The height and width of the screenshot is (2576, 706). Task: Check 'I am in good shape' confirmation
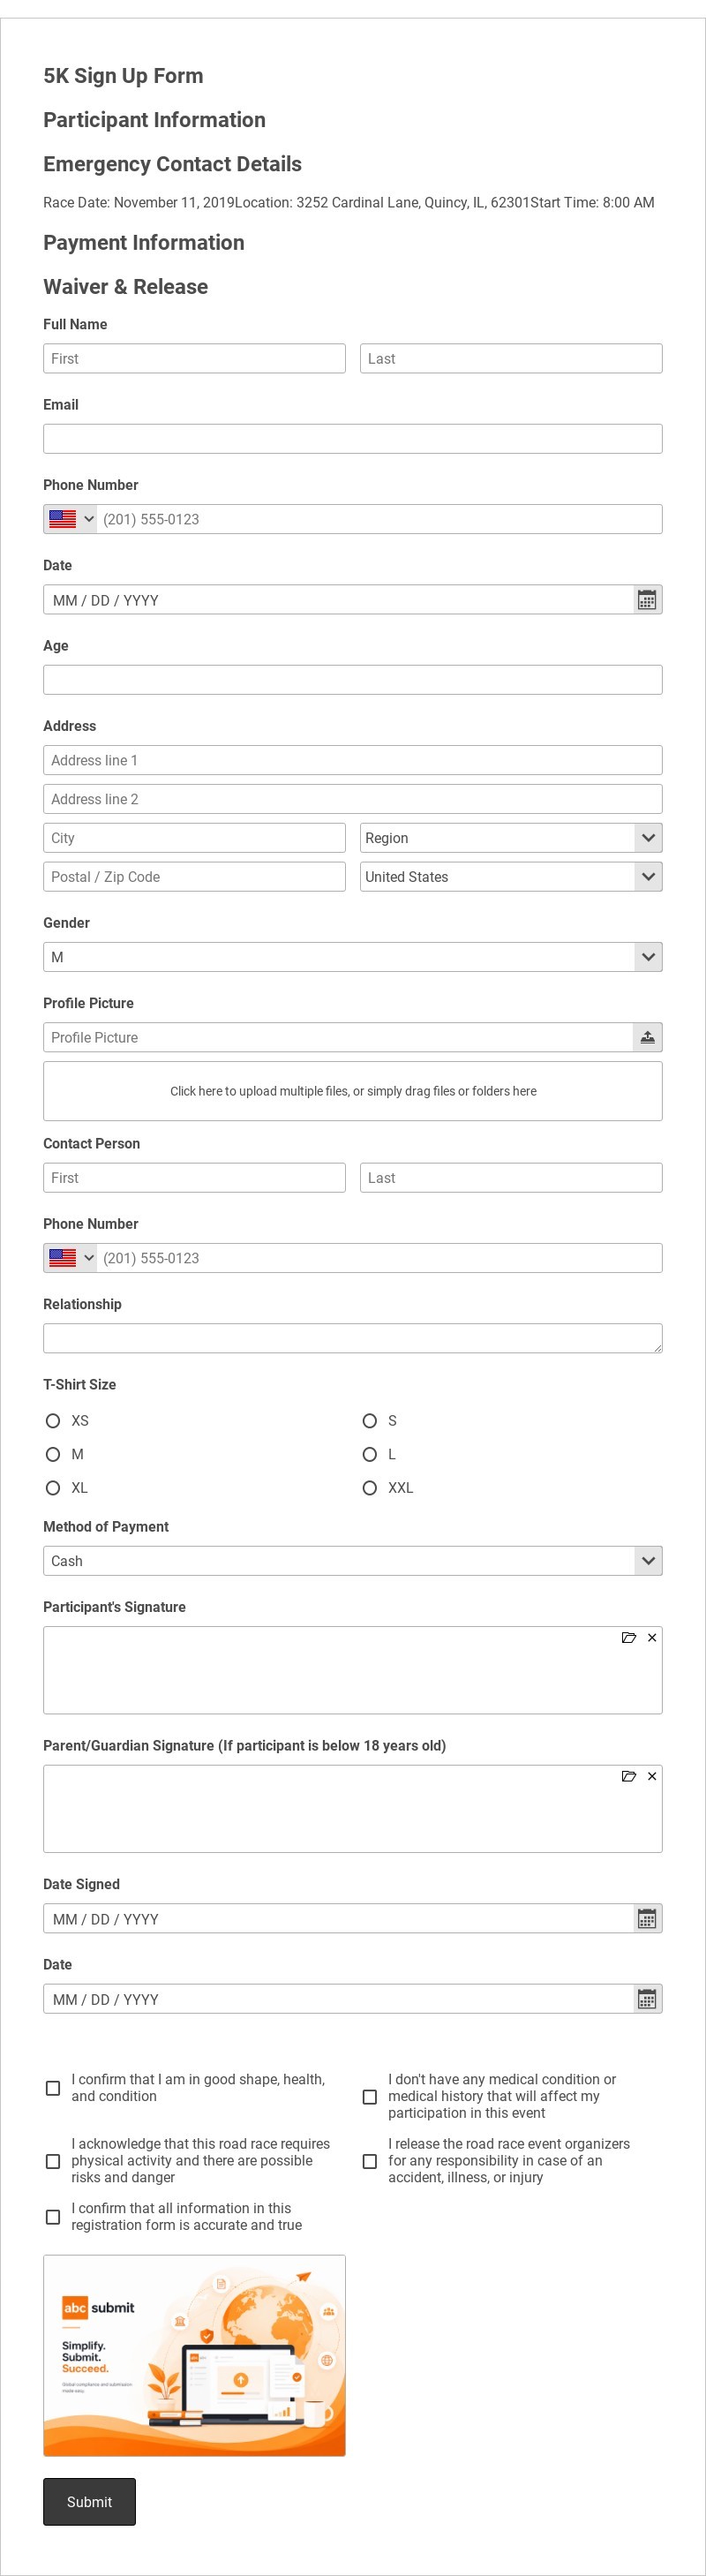click(x=53, y=2088)
